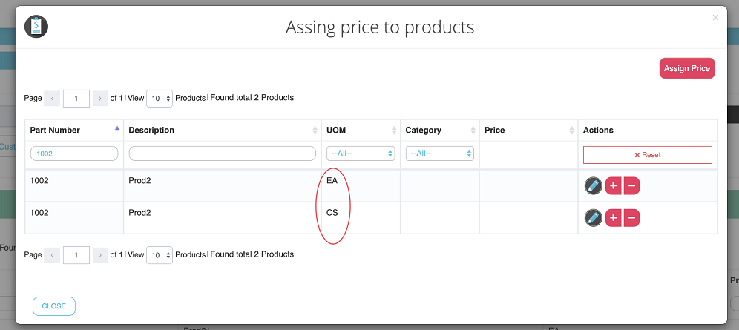Click the Part Number filter input field
This screenshot has width=739, height=330.
click(x=74, y=154)
